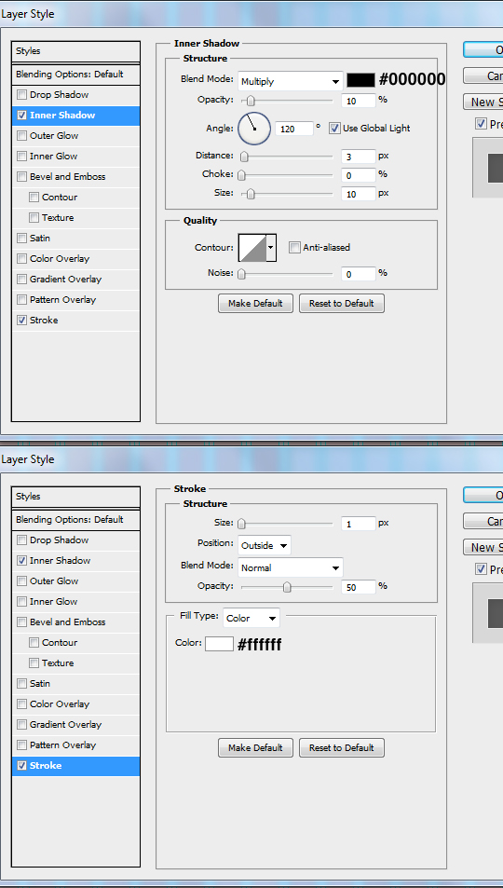503x888 pixels.
Task: Open Stroke Blend Mode Normal dropdown
Action: pyautogui.click(x=291, y=567)
